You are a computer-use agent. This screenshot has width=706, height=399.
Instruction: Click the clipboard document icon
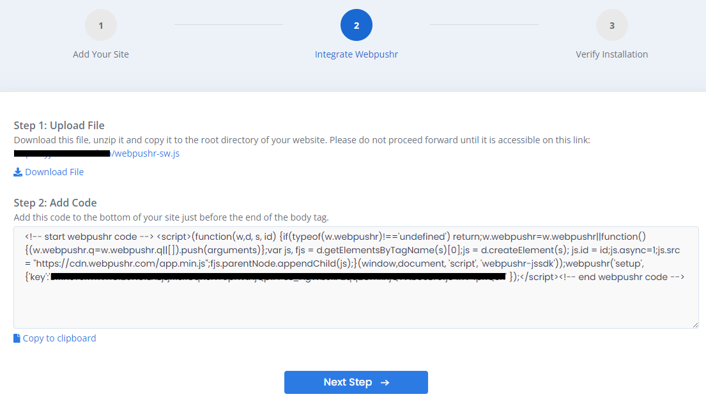click(x=17, y=338)
